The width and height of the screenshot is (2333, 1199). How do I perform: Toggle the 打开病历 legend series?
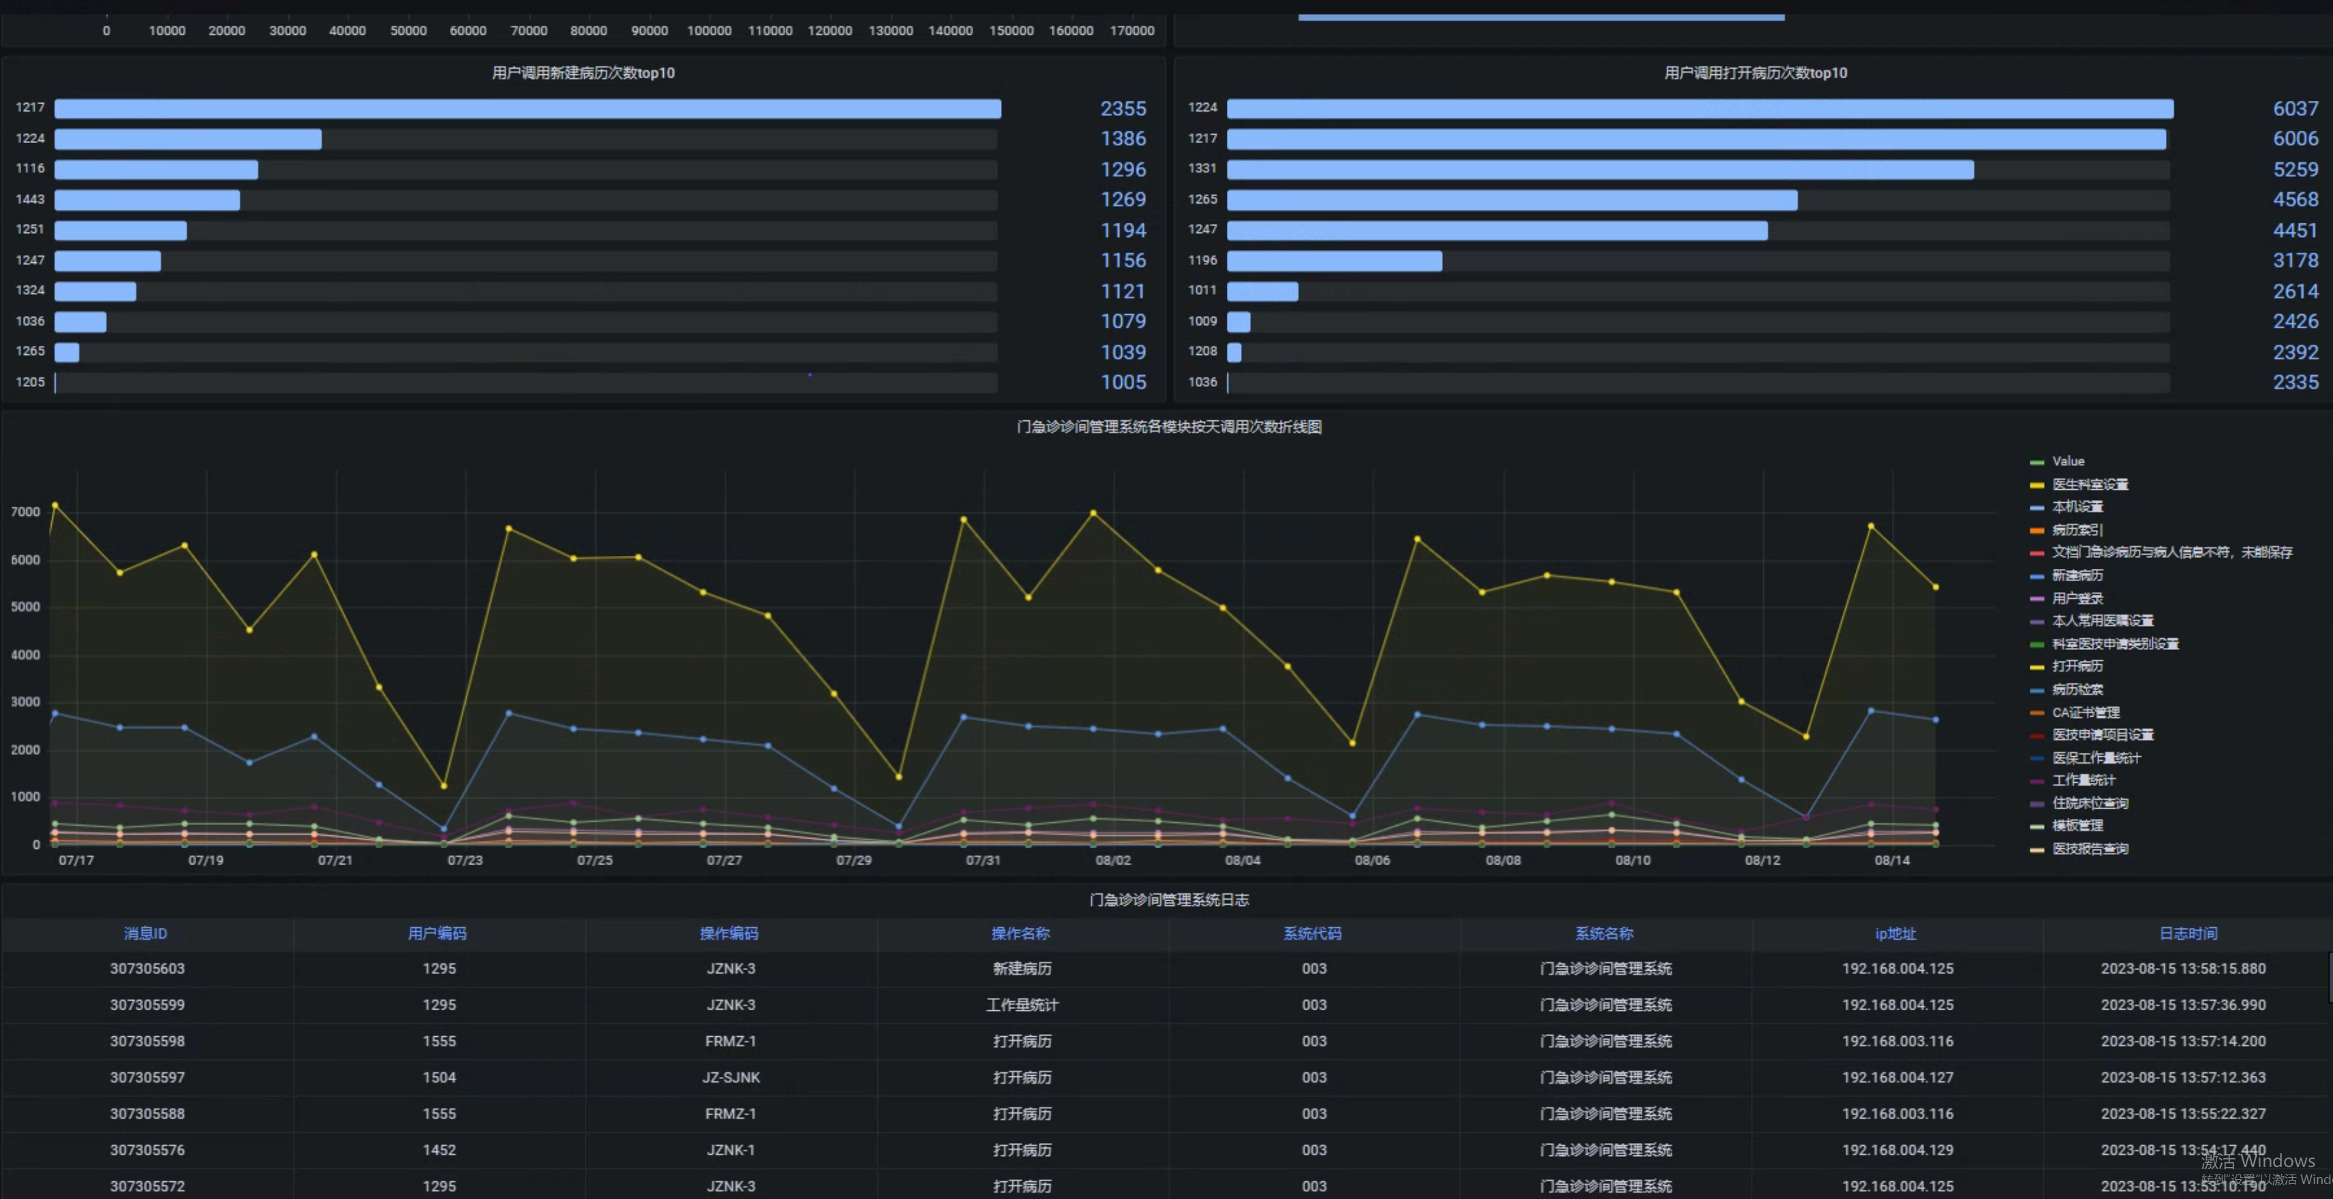(x=2077, y=666)
